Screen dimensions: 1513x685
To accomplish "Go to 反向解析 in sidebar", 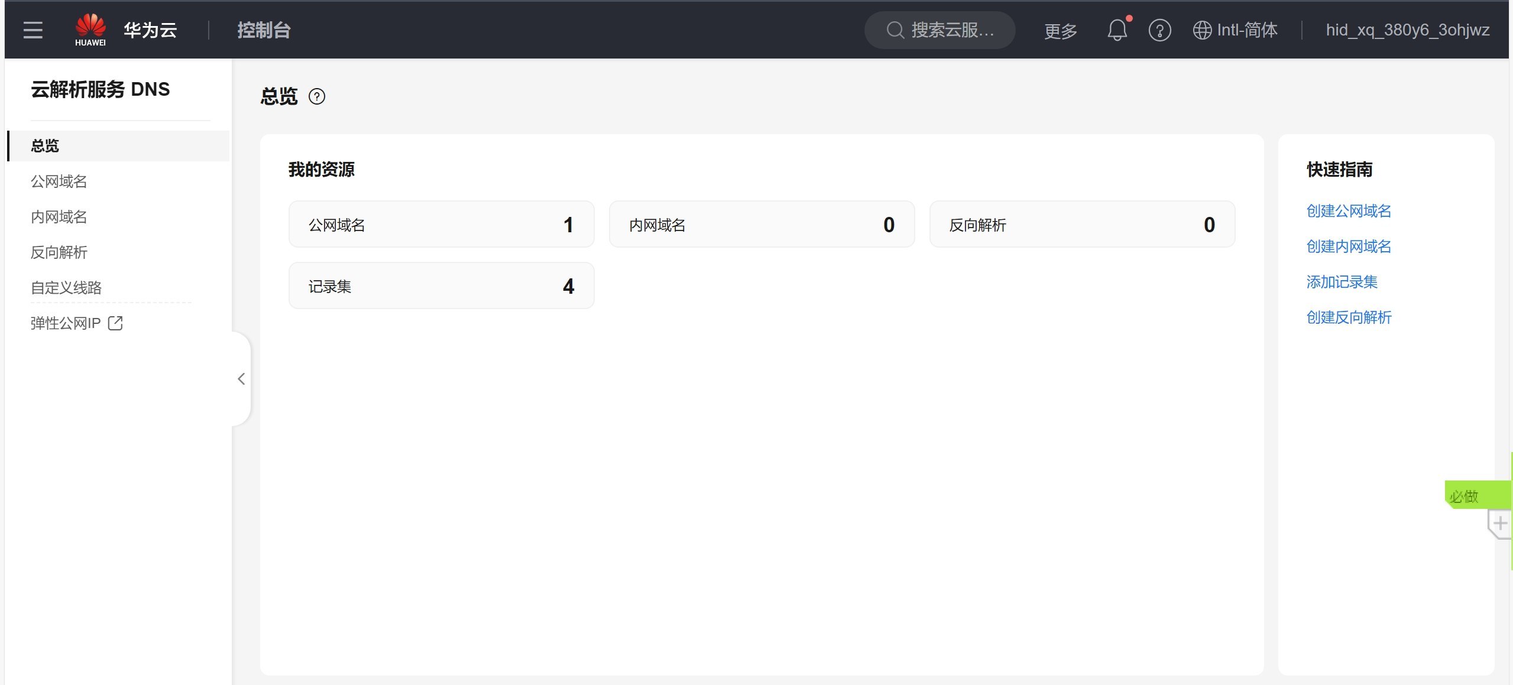I will pyautogui.click(x=59, y=252).
